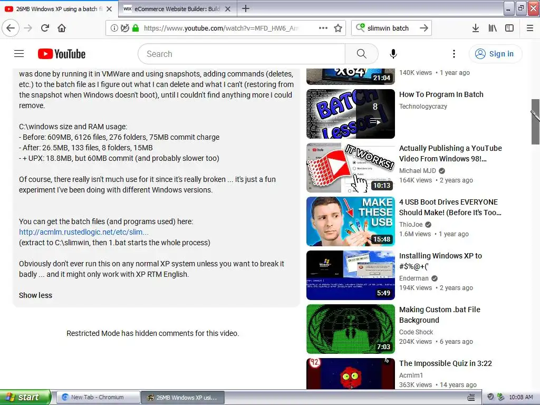Select the 26MB Windows XP taskbar button
This screenshot has height=405, width=540.
[x=183, y=397]
